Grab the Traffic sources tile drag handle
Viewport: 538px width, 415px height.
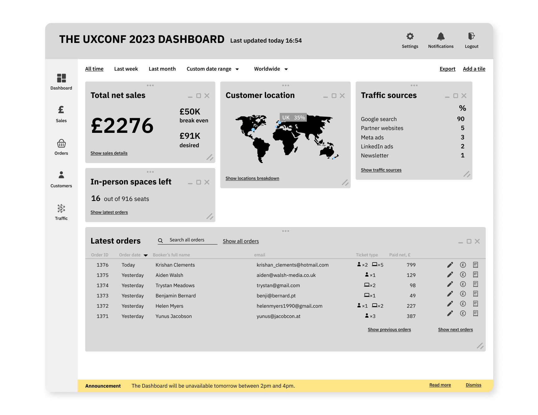414,85
